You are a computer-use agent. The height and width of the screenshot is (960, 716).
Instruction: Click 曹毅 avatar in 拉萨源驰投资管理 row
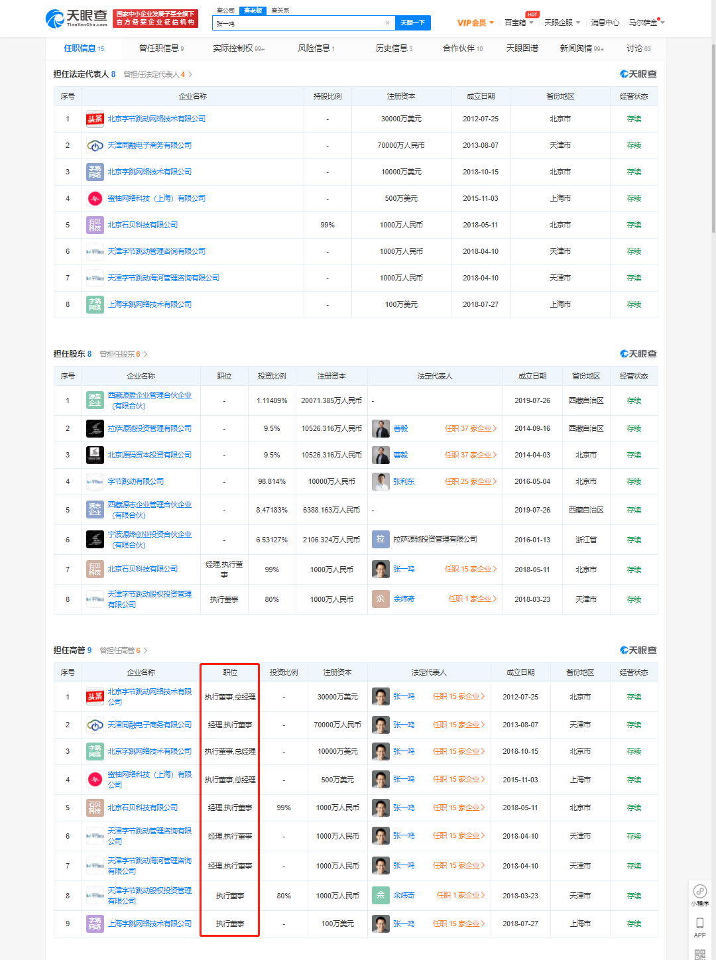click(x=381, y=428)
